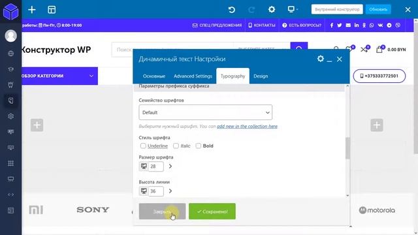Click the desktop icon beside font size 28
The height and width of the screenshot is (235, 418).
pos(144,166)
